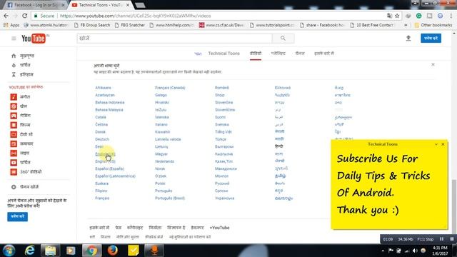
Task: Expand the sticky note dropdown arrow
Action: click(436, 144)
